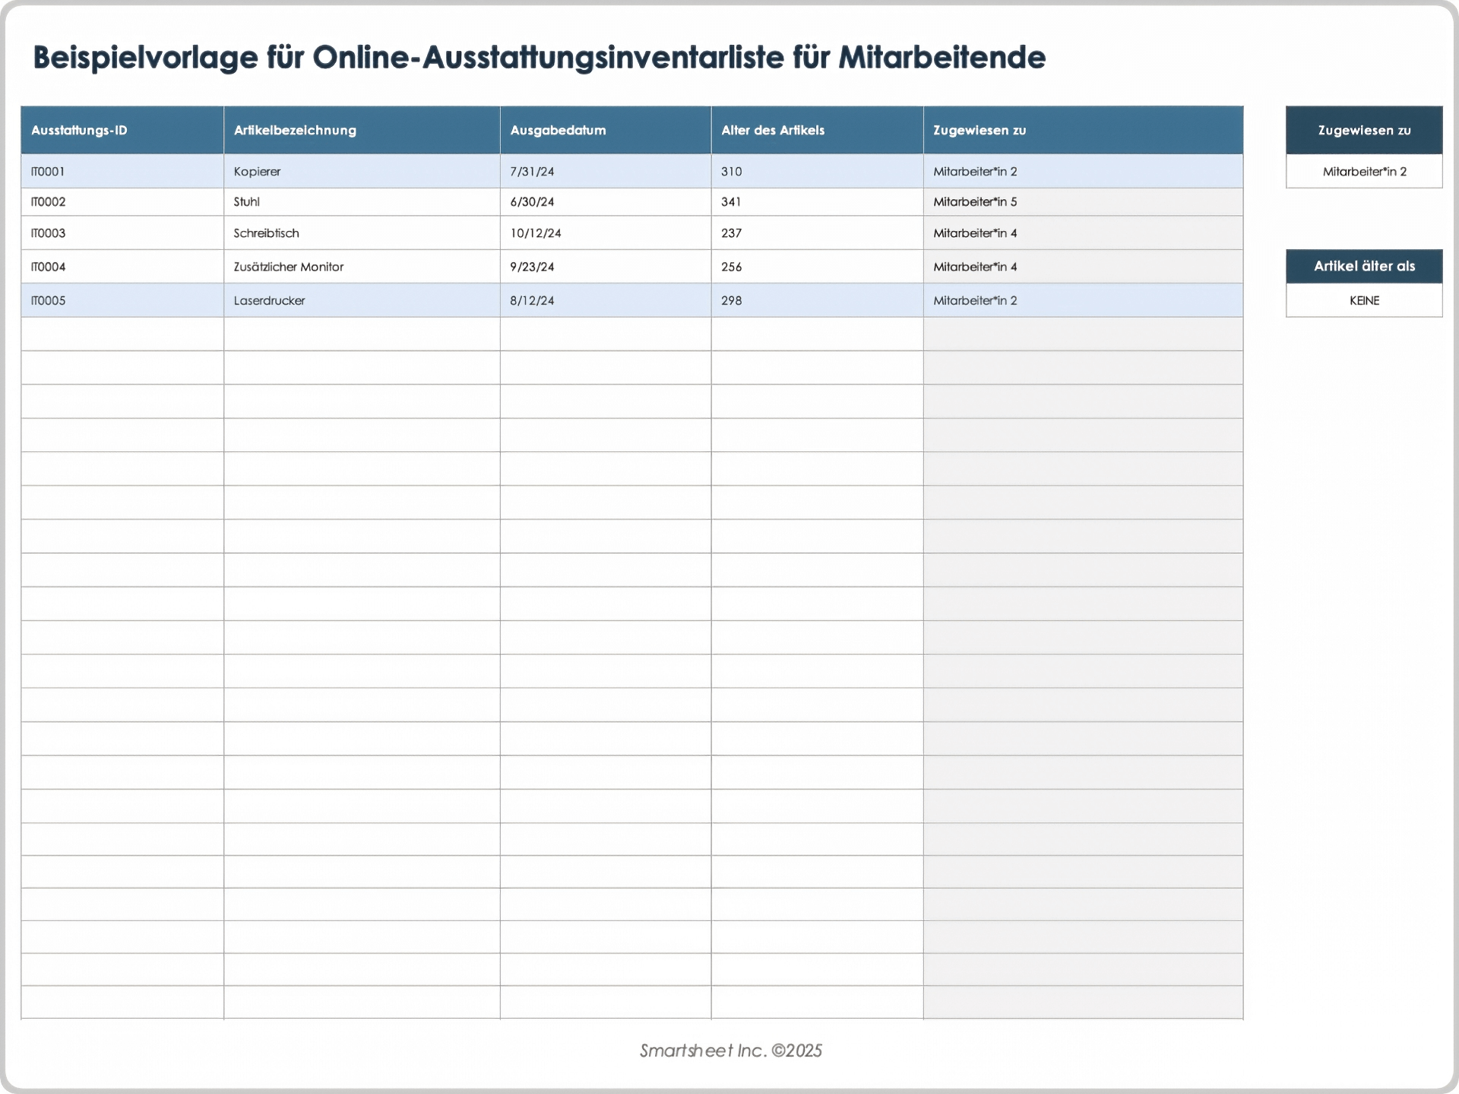
Task: Click the table's Zugewiesen zu column header
Action: (x=1082, y=130)
